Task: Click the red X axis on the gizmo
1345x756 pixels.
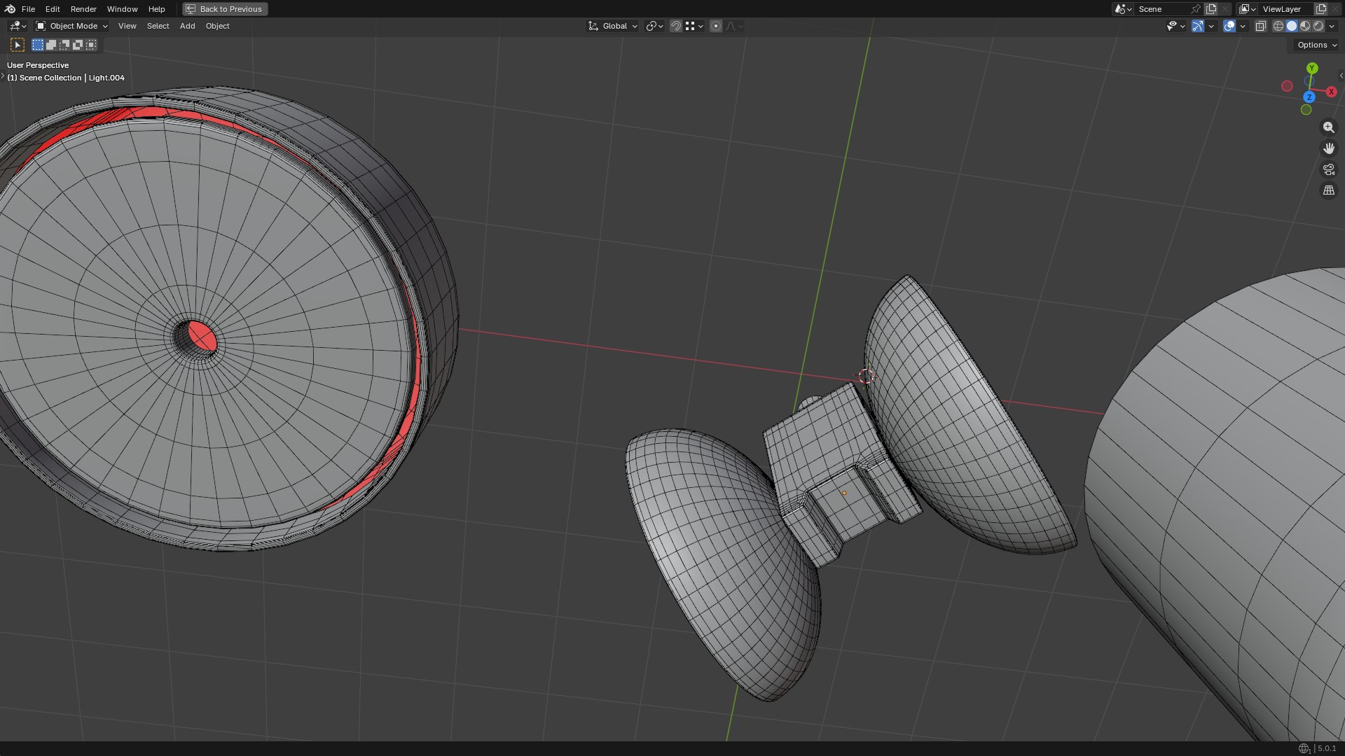Action: tap(1331, 92)
